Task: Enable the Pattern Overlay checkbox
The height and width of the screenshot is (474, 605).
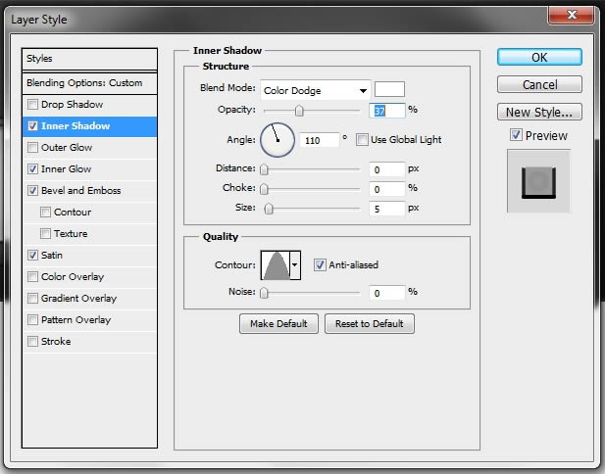Action: coord(32,320)
